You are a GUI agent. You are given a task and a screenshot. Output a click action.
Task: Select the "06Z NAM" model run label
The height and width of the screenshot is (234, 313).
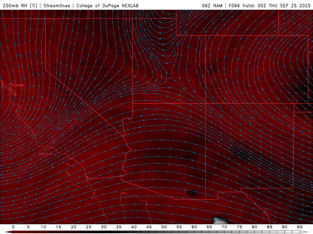click(x=212, y=5)
